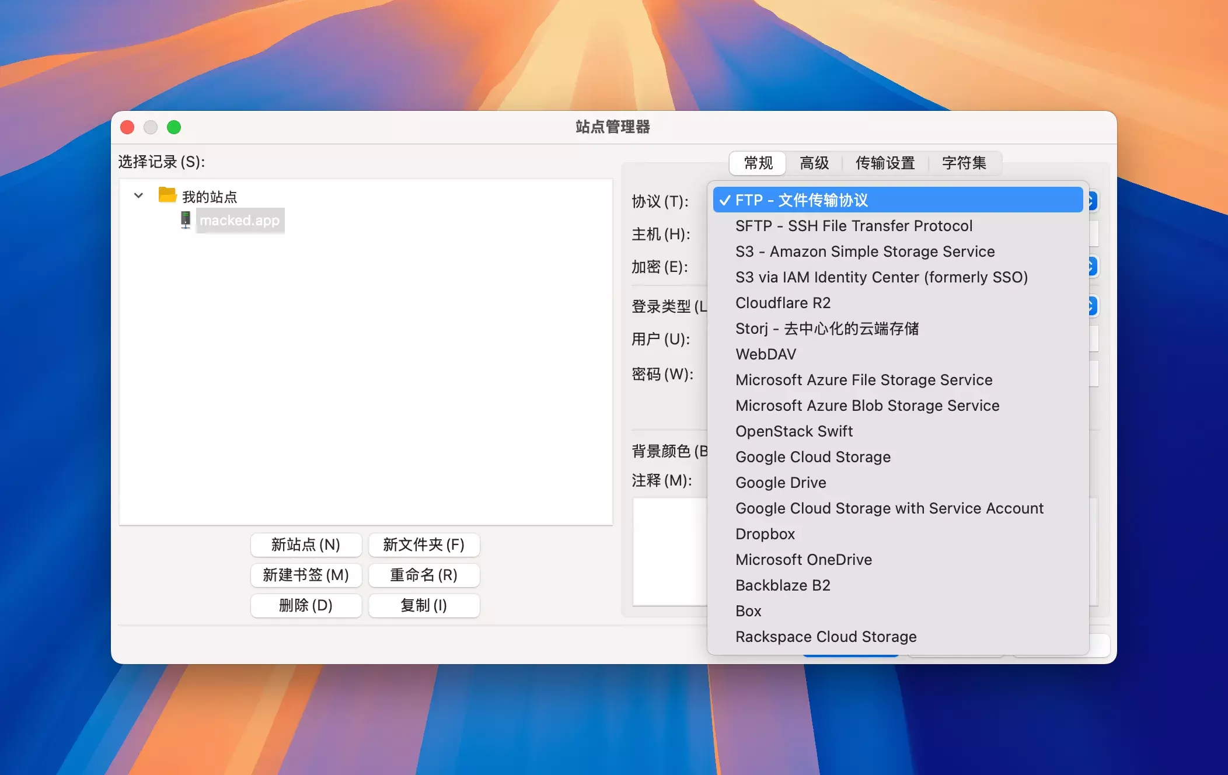Keep the checked FTP - 文件传输协议 option
The height and width of the screenshot is (775, 1228).
[801, 200]
